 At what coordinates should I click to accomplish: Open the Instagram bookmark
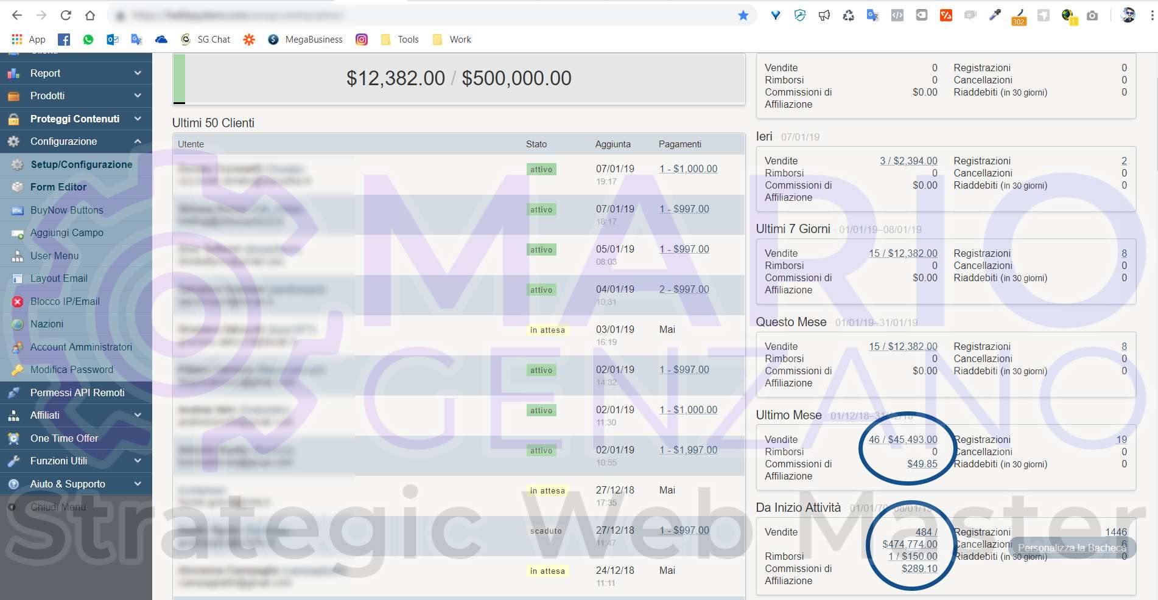(x=362, y=40)
